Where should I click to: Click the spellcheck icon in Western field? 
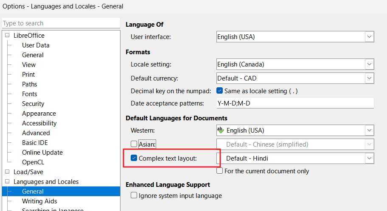tap(220, 130)
